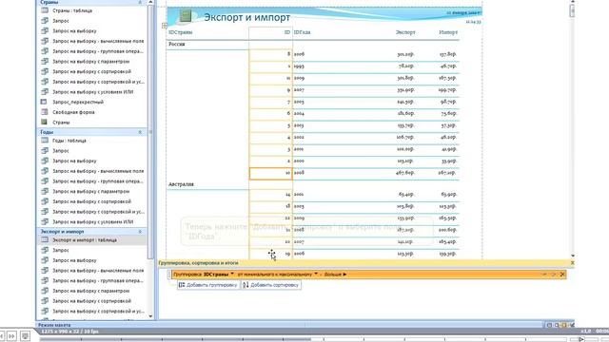Click the report date field in header
Image resolution: width=609 pixels, height=342 pixels.
pos(463,12)
